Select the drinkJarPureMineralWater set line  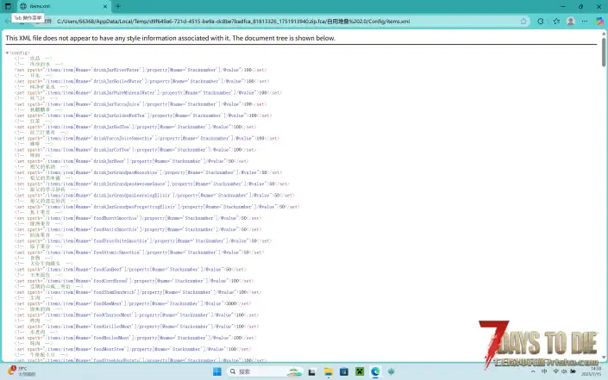pos(148,93)
